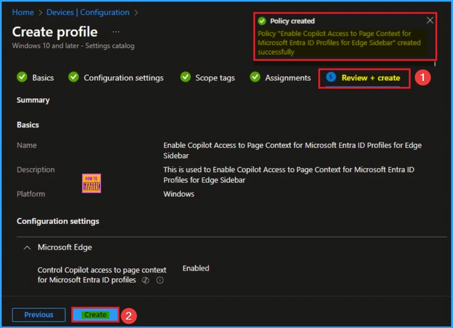Navigate to Home via the breadcrumb
The image size is (453, 328).
pyautogui.click(x=23, y=12)
